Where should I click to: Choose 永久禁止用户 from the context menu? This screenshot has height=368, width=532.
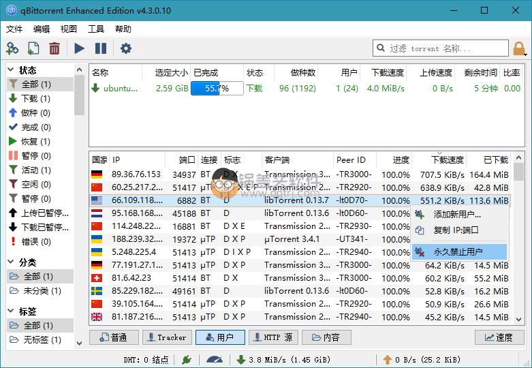[x=459, y=252]
